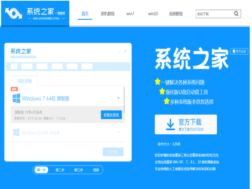Click the text 旗舰版 19年6月发布
The image size is (252, 189).
28,112
